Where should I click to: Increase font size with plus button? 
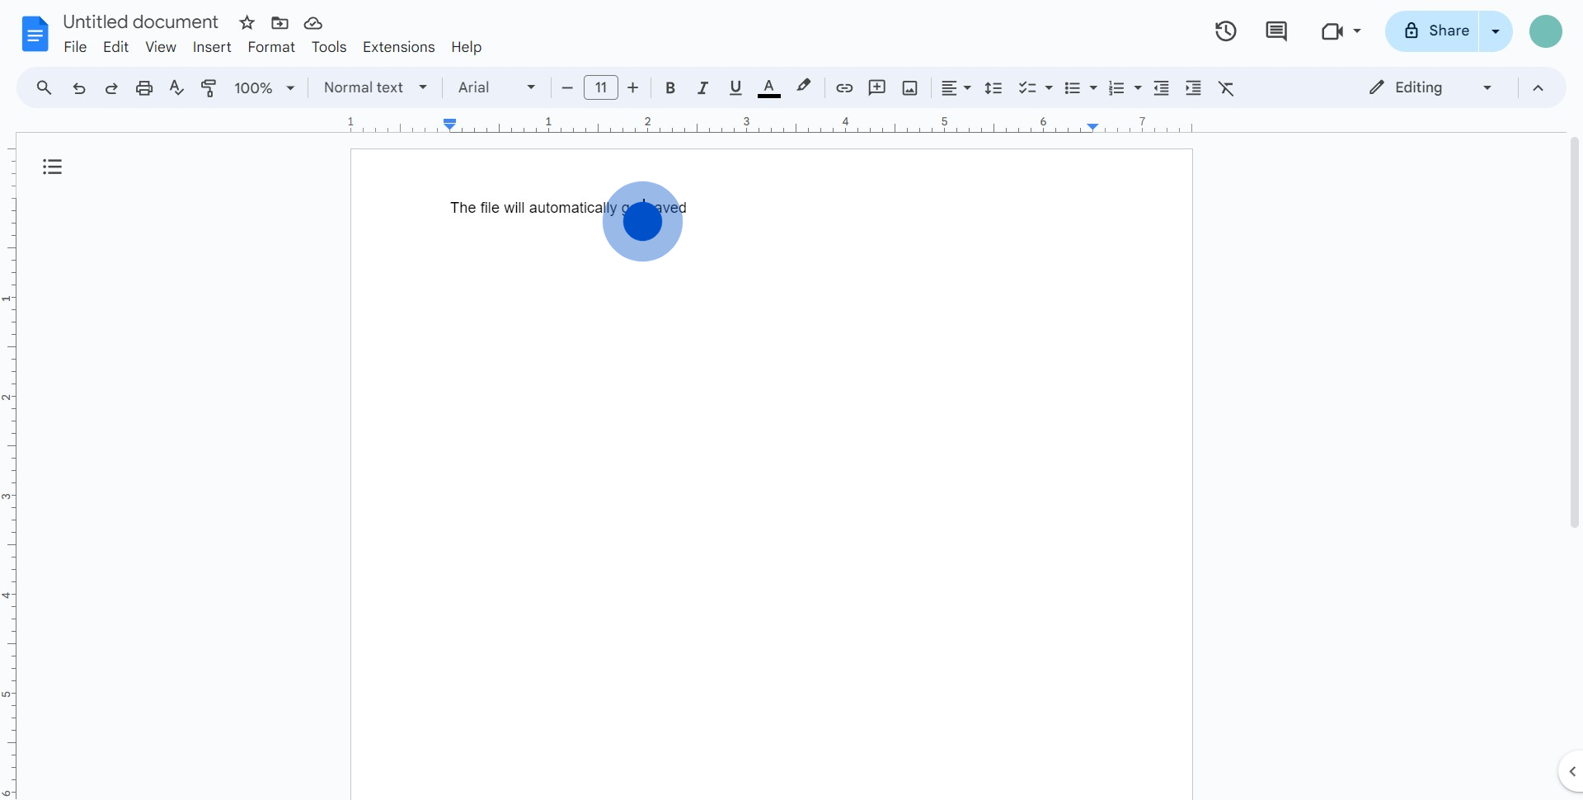633,88
